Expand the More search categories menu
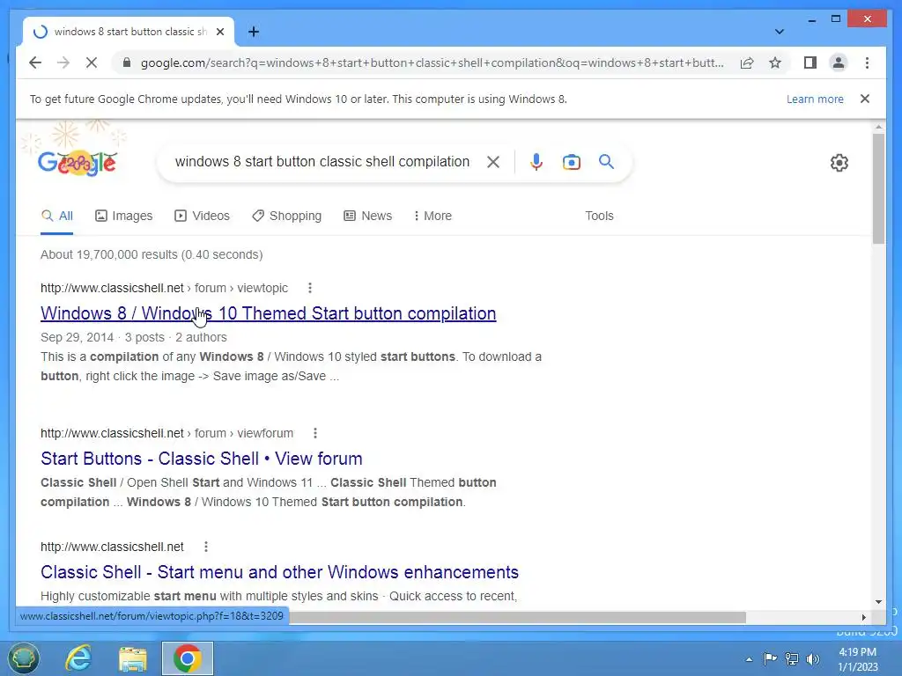The width and height of the screenshot is (902, 676). tap(433, 217)
